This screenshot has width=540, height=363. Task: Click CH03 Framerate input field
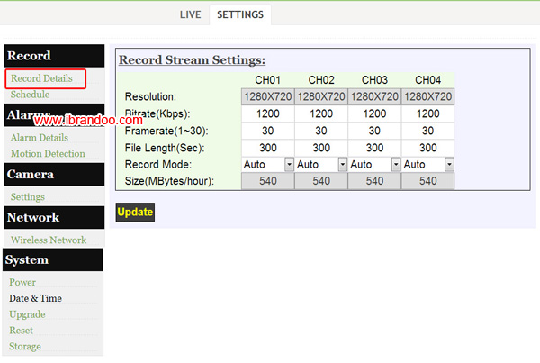pyautogui.click(x=374, y=131)
